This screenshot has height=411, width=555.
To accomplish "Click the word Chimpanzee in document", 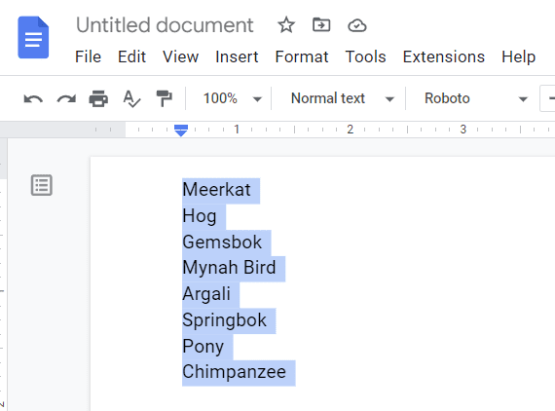I will tap(234, 372).
